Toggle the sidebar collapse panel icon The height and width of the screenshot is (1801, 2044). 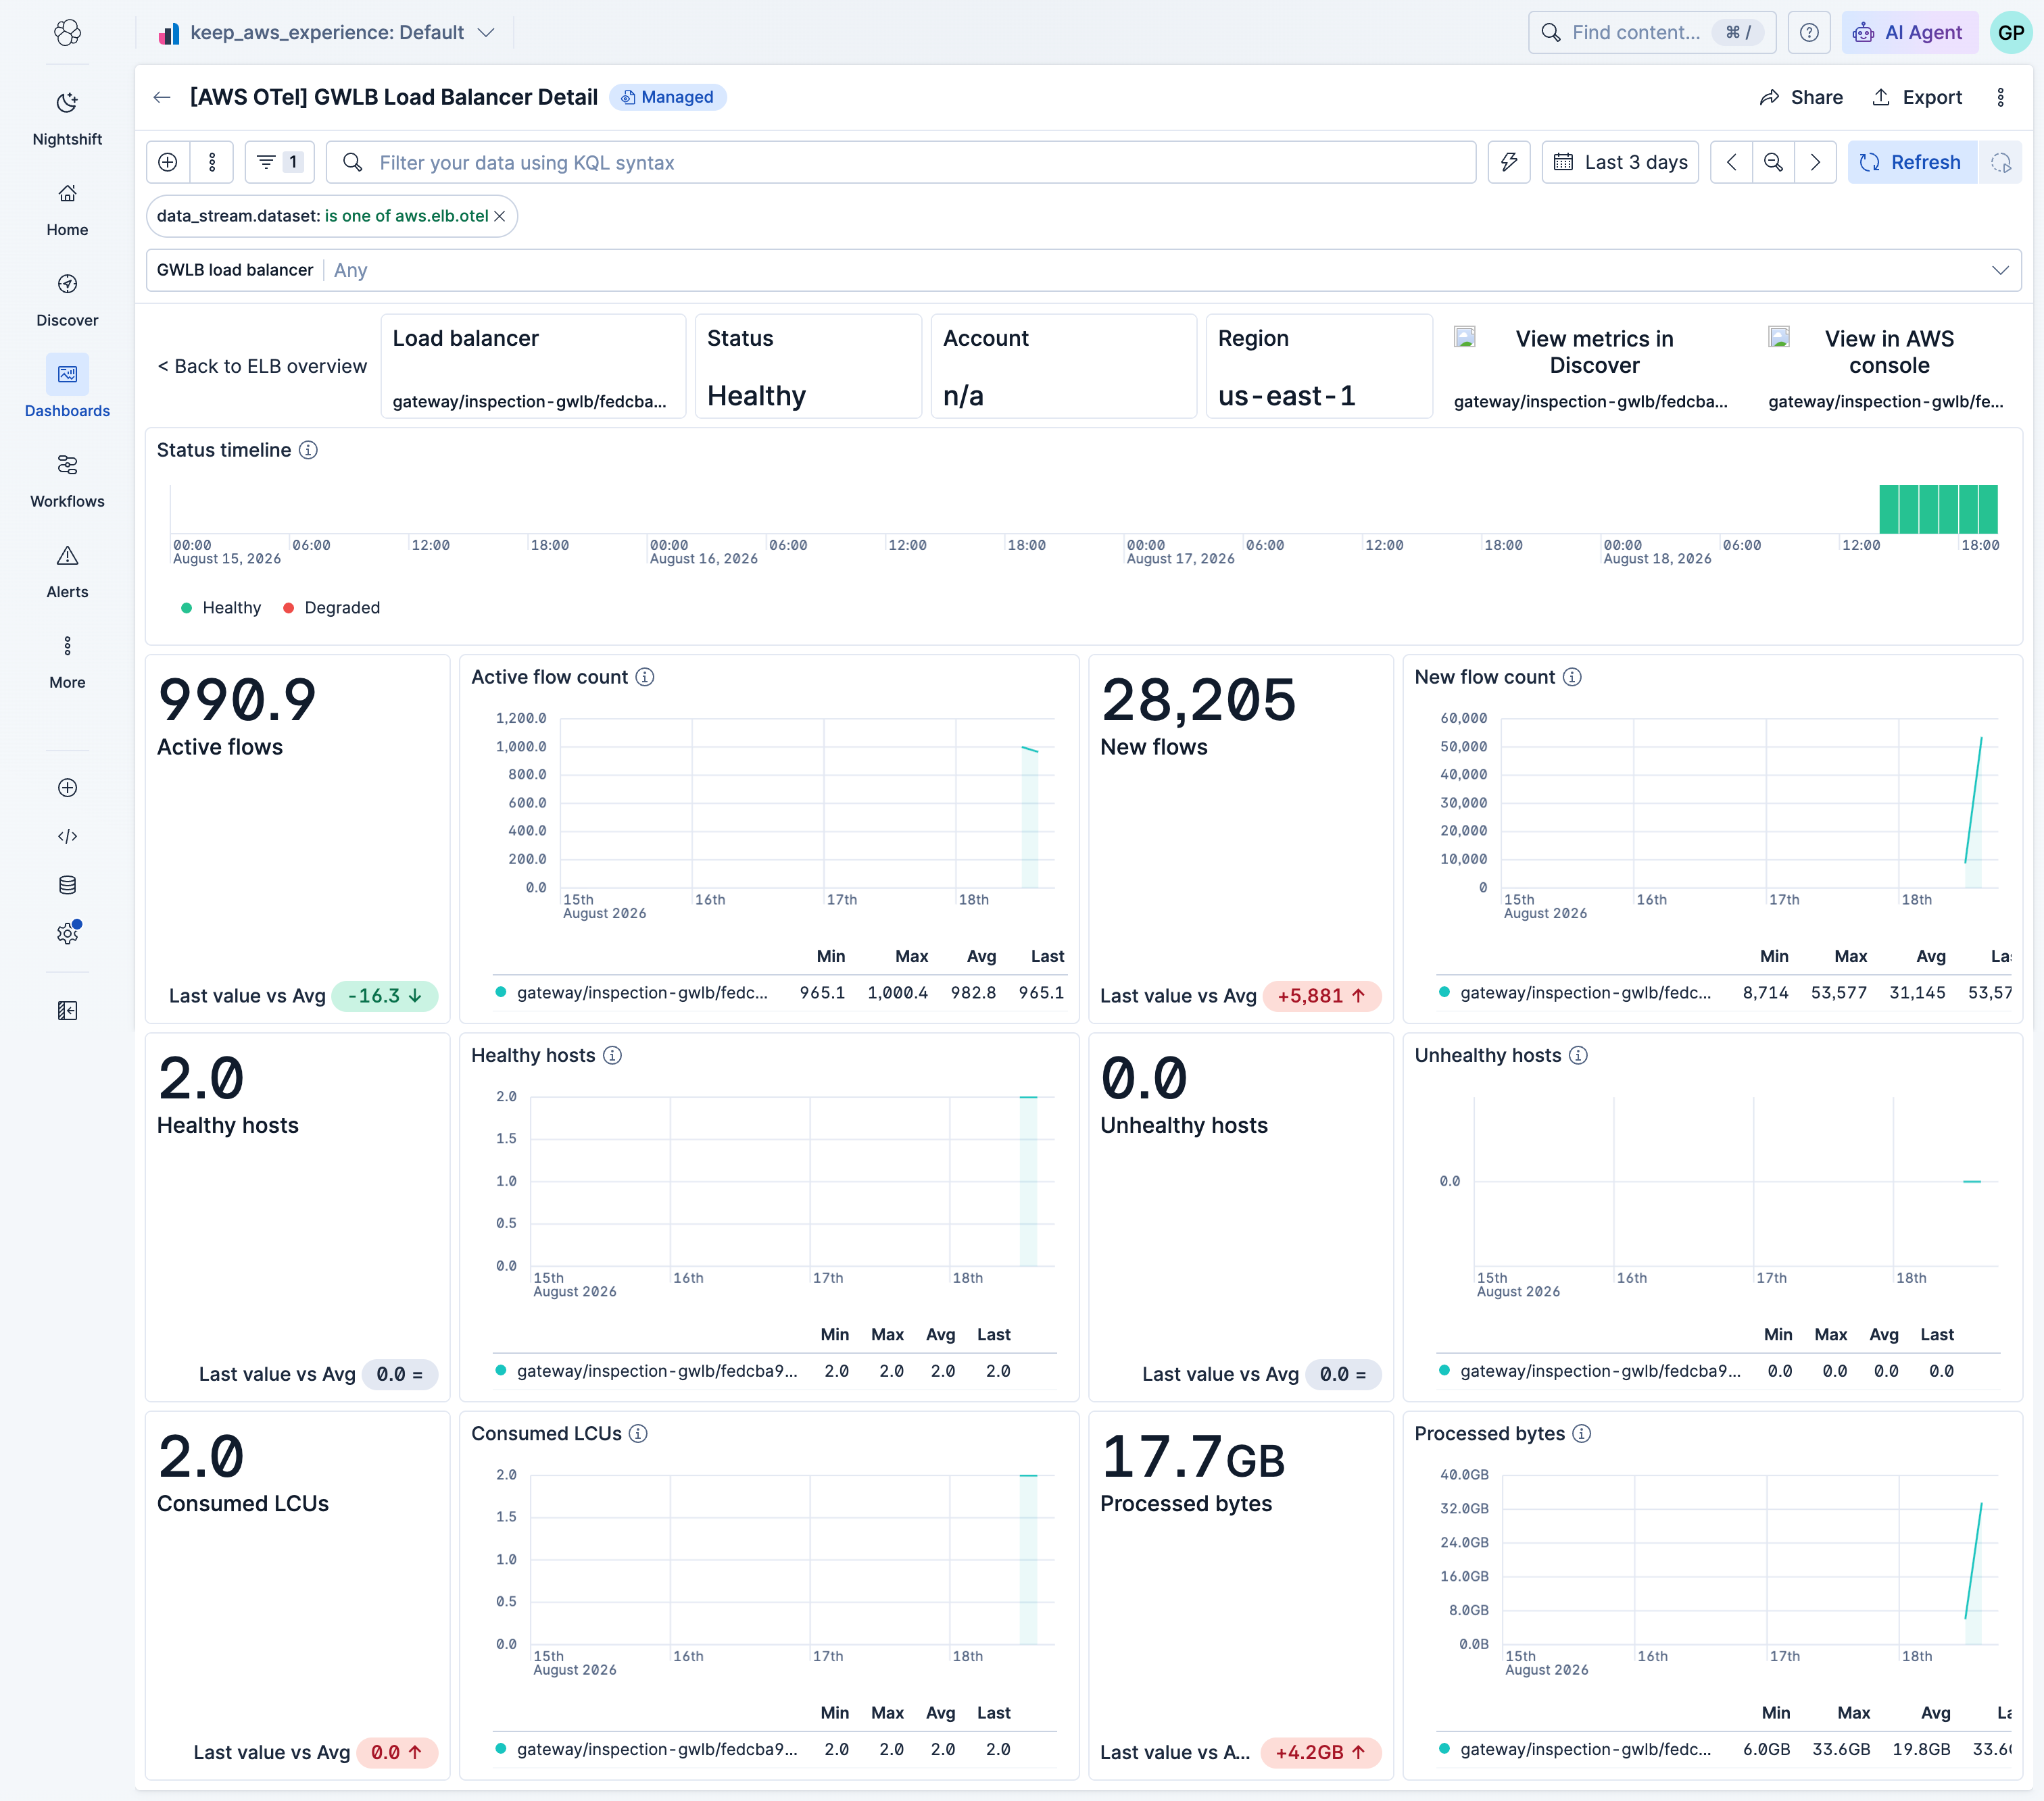pyautogui.click(x=67, y=1011)
